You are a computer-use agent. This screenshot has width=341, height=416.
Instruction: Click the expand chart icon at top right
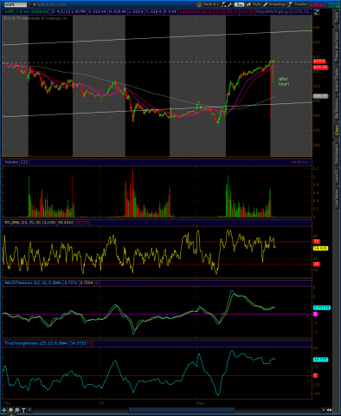tap(317, 12)
